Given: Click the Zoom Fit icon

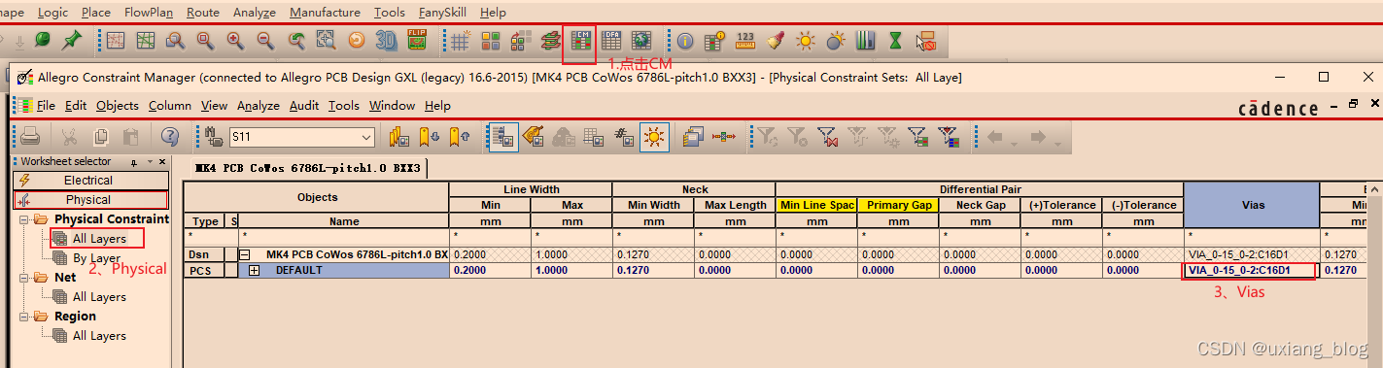Looking at the screenshot, I should pyautogui.click(x=327, y=41).
